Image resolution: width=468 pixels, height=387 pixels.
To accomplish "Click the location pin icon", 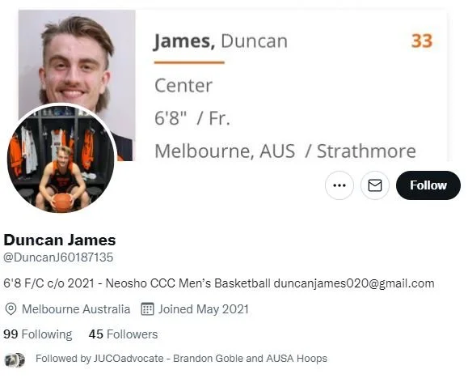I will point(11,309).
